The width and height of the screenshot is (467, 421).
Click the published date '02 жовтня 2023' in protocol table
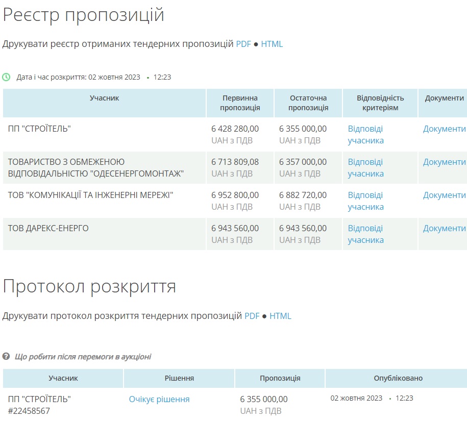(356, 398)
